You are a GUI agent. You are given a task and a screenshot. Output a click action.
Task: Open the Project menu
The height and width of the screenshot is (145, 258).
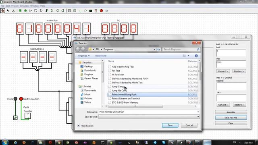[15, 6]
